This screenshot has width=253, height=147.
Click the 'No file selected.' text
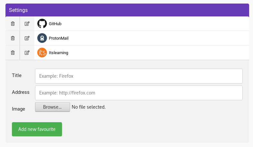tap(89, 107)
